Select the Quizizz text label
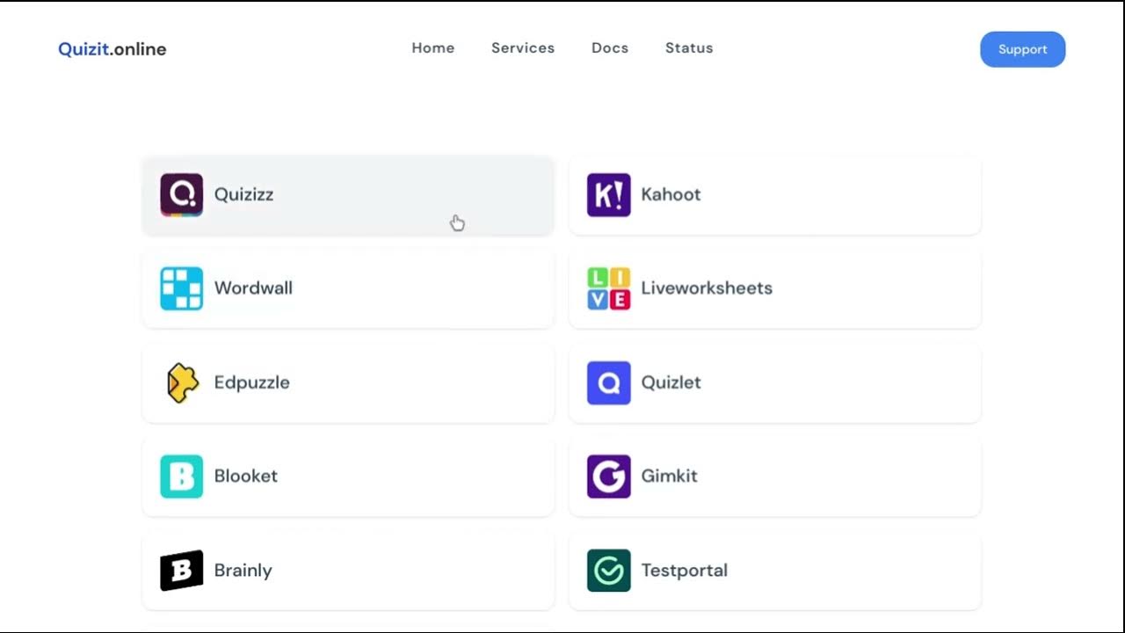The width and height of the screenshot is (1125, 633). point(243,195)
